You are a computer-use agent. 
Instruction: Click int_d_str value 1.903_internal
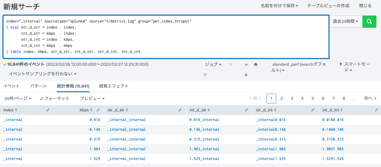point(204,149)
